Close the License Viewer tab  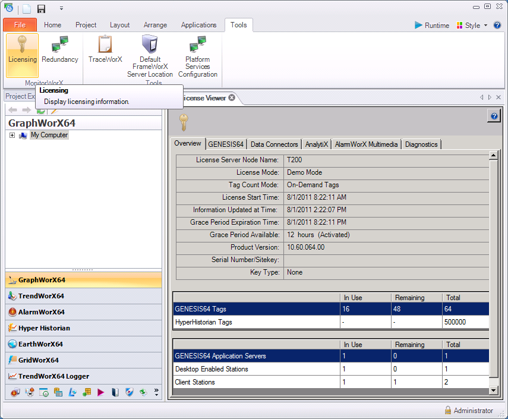click(x=232, y=97)
